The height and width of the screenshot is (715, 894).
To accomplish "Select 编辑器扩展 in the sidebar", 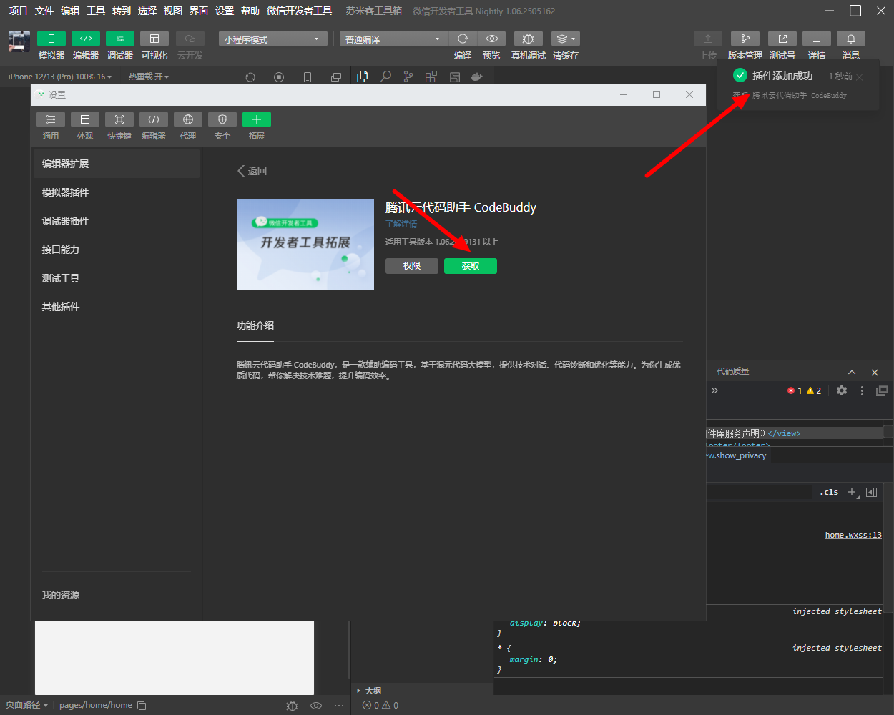I will 117,164.
